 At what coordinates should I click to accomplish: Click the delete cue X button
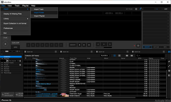point(89,45)
